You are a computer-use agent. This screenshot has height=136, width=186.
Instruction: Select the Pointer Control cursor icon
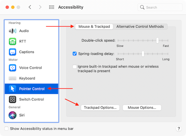[13, 89]
